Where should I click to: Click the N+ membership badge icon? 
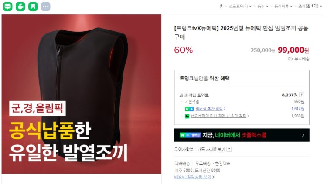pos(189,109)
